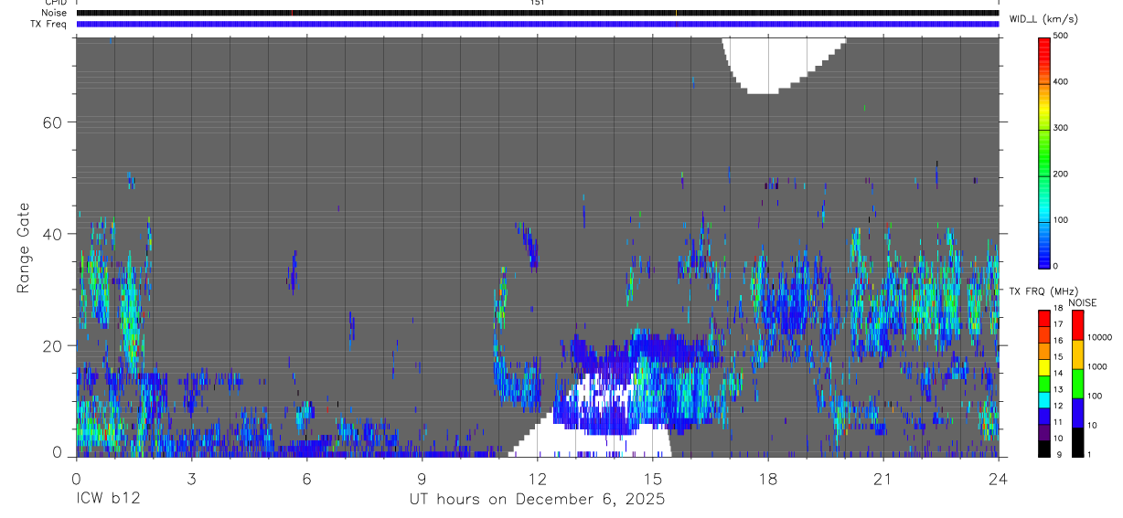The height and width of the screenshot is (518, 1123).
Task: Click the 300 tick on the WID colorbar
Action: click(1061, 128)
